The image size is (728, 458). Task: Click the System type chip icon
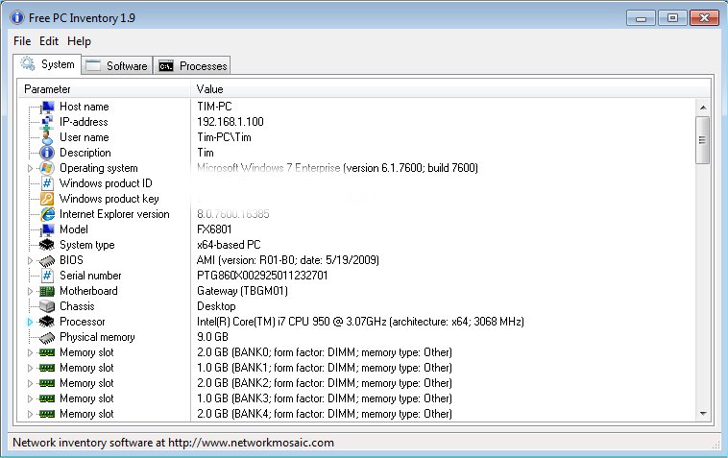coord(47,245)
